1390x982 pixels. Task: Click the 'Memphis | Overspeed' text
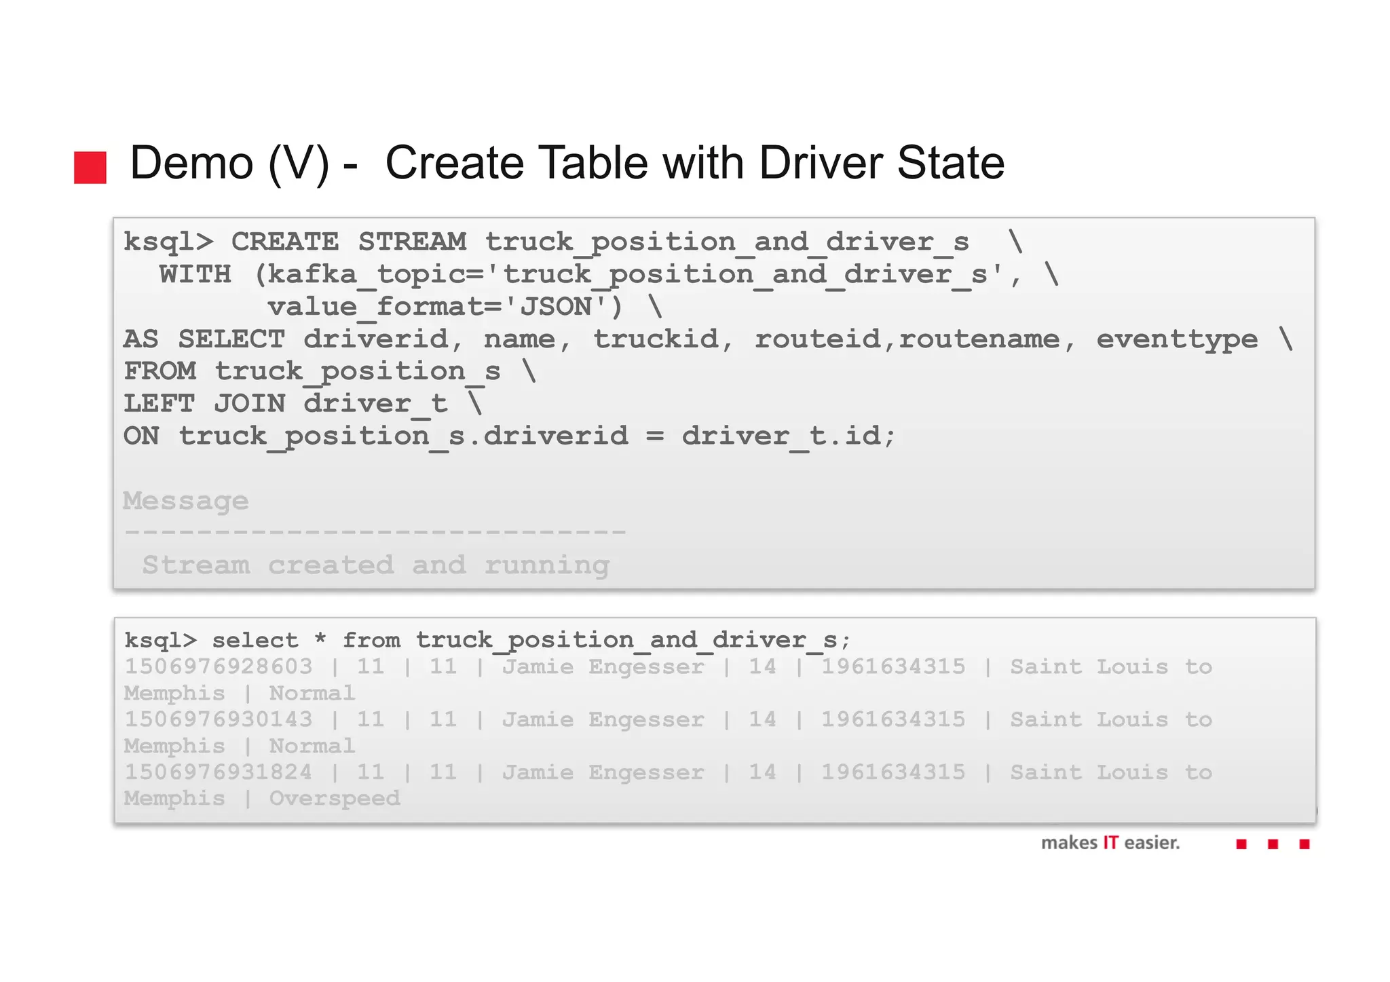pyautogui.click(x=262, y=799)
